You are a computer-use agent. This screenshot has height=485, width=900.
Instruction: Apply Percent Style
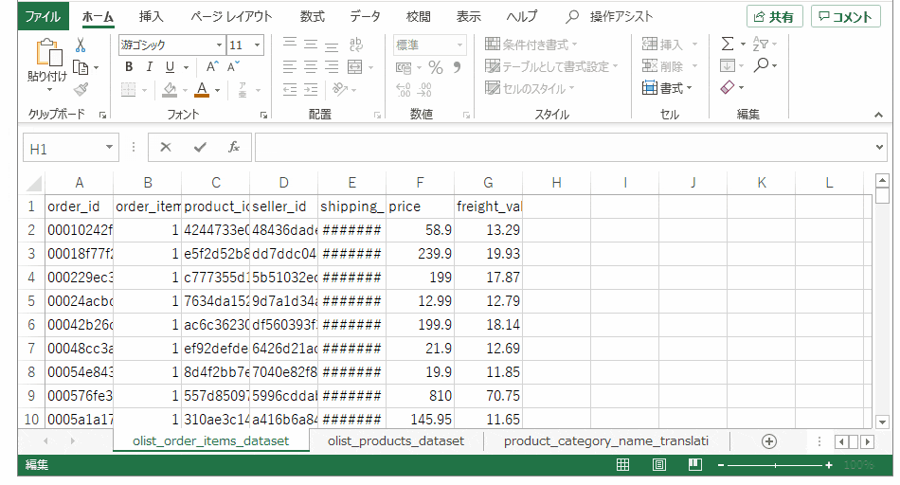436,67
